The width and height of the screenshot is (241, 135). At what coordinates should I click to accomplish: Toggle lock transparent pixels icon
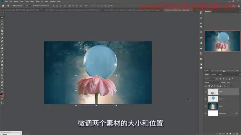click(209, 86)
